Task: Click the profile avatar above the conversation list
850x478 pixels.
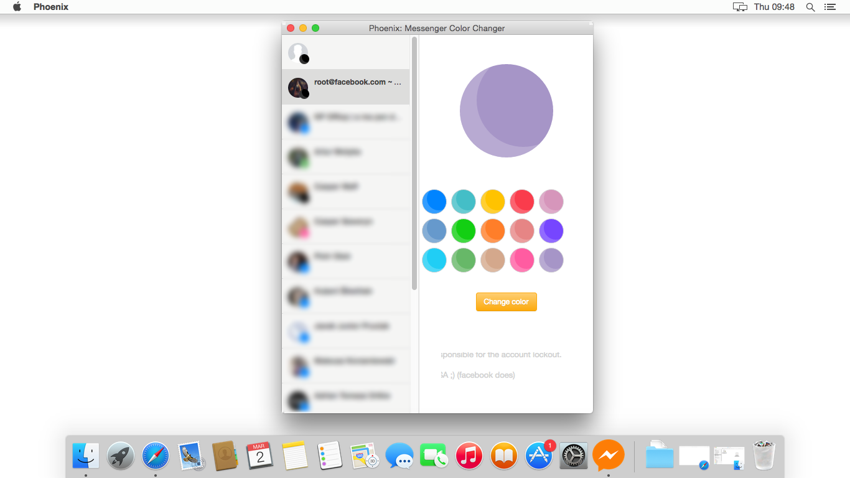Action: [x=299, y=53]
